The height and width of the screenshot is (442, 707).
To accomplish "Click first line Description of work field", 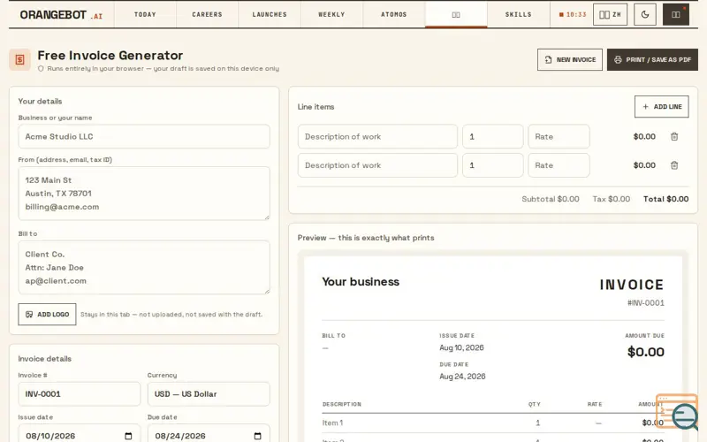I will [x=377, y=136].
